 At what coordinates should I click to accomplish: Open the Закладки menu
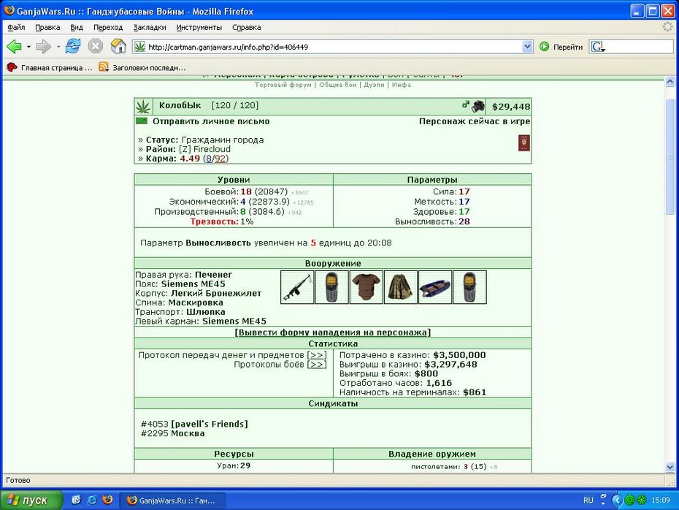pos(150,27)
